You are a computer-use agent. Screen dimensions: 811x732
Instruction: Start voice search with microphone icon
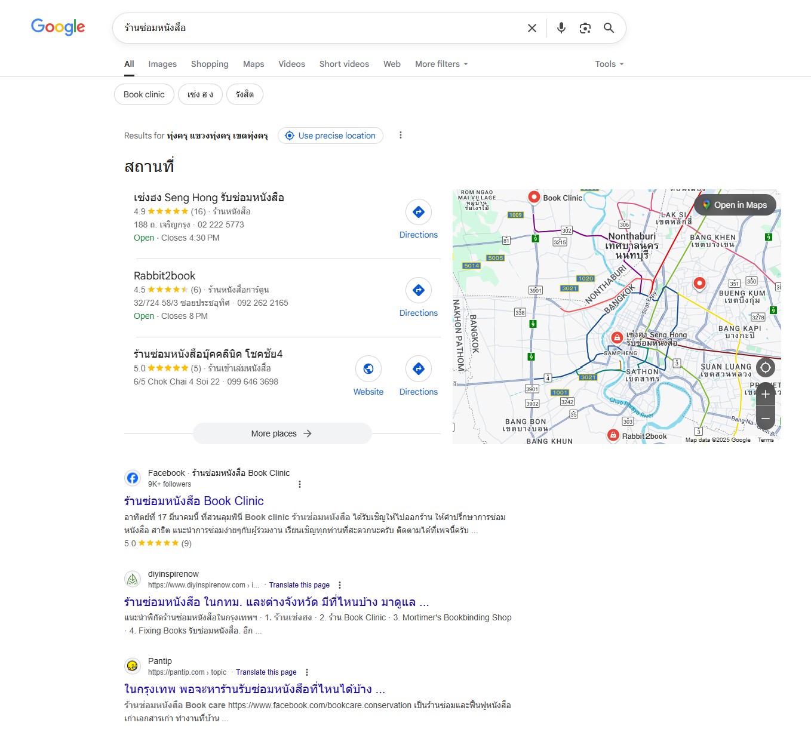(x=561, y=28)
